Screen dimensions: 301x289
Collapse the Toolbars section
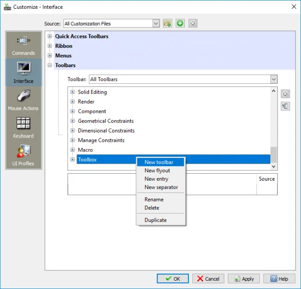(x=50, y=65)
